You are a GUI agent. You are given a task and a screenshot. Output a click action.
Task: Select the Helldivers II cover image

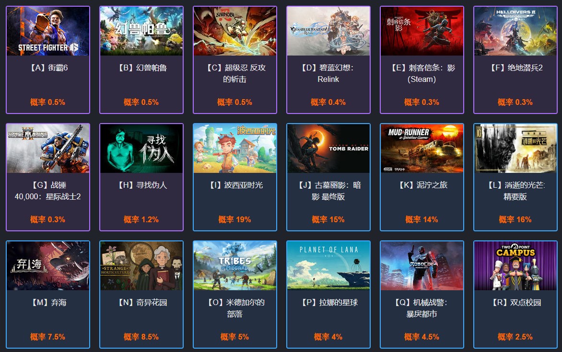click(x=515, y=31)
